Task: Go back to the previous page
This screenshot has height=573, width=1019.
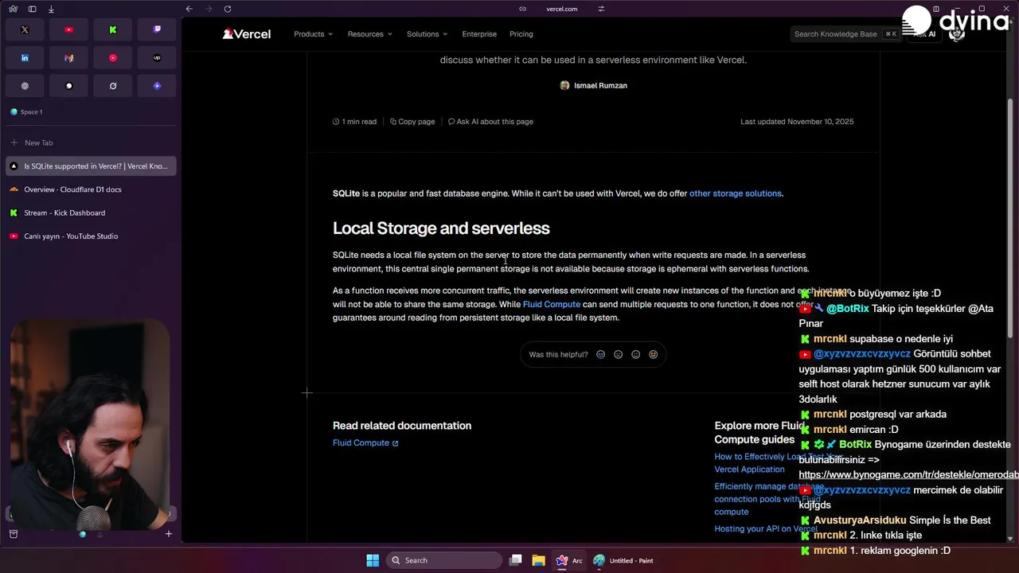Action: click(189, 9)
